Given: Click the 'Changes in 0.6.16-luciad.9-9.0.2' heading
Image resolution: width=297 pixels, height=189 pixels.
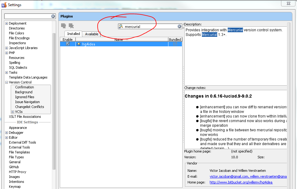Looking at the screenshot, I should tap(218, 96).
